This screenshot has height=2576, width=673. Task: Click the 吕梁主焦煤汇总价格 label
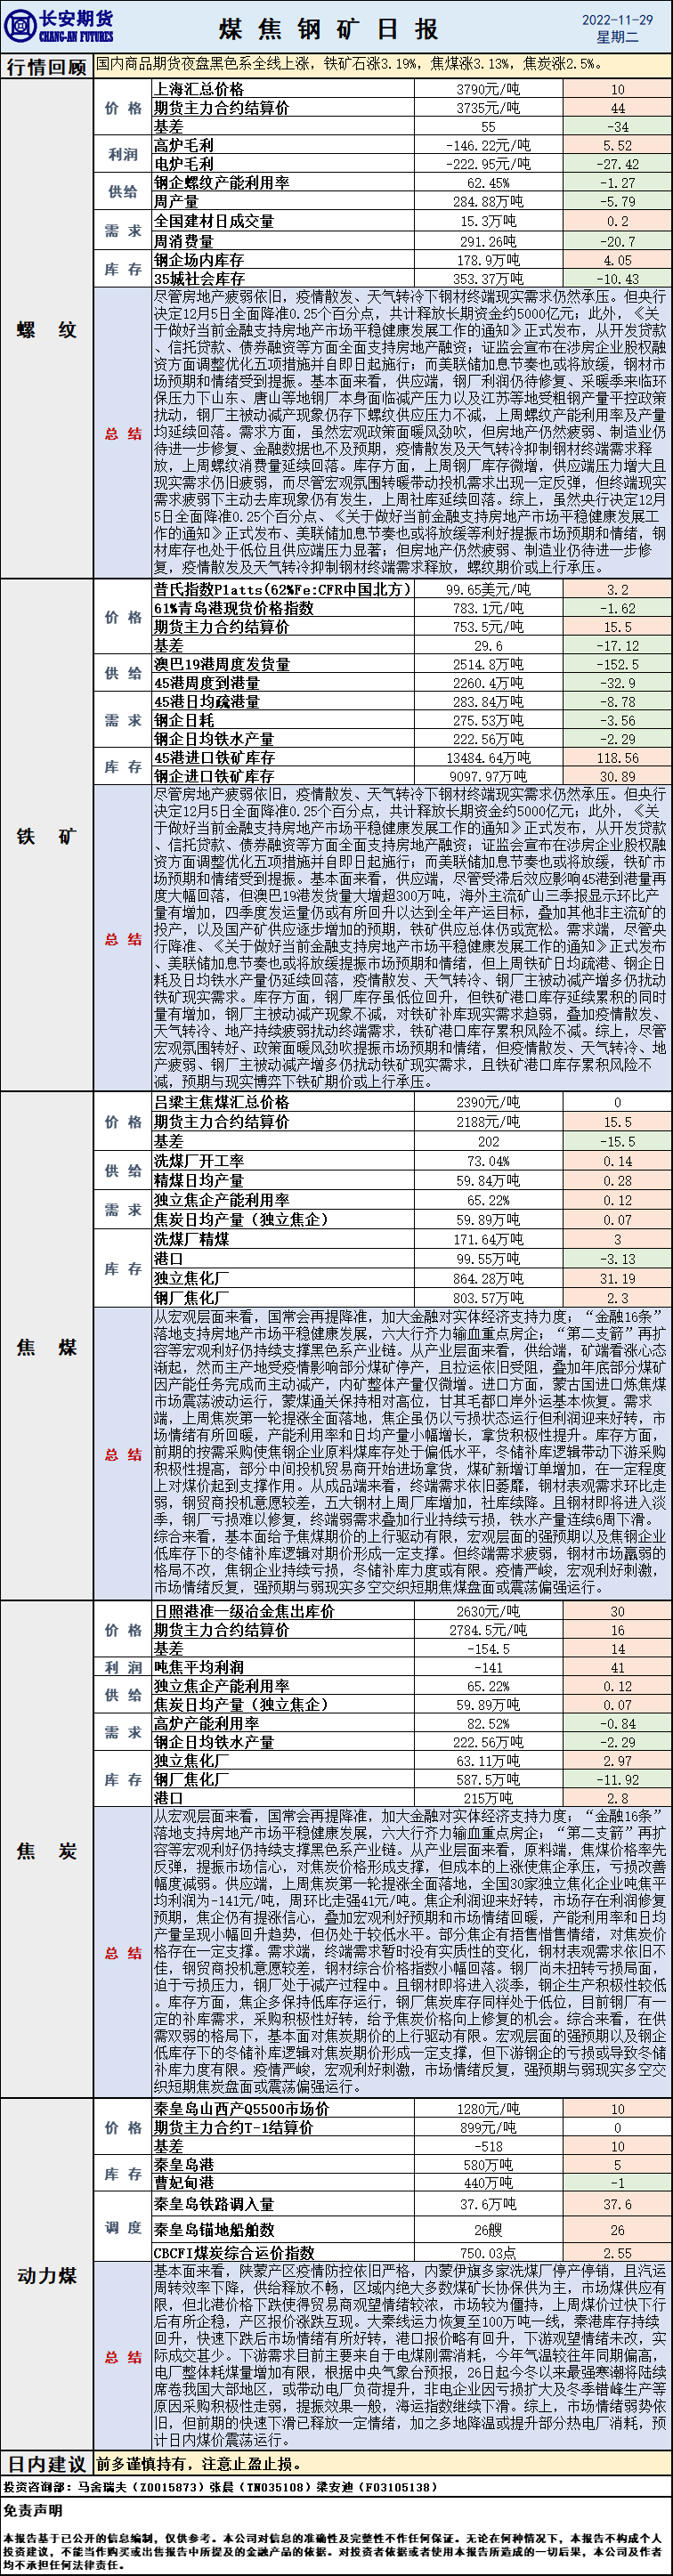[x=221, y=1102]
